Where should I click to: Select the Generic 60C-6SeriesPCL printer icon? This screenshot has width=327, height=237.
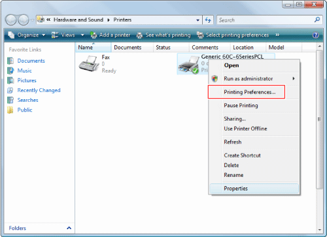pyautogui.click(x=188, y=65)
